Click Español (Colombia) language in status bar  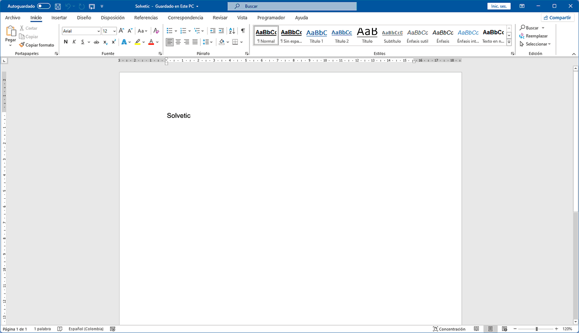[x=86, y=329]
